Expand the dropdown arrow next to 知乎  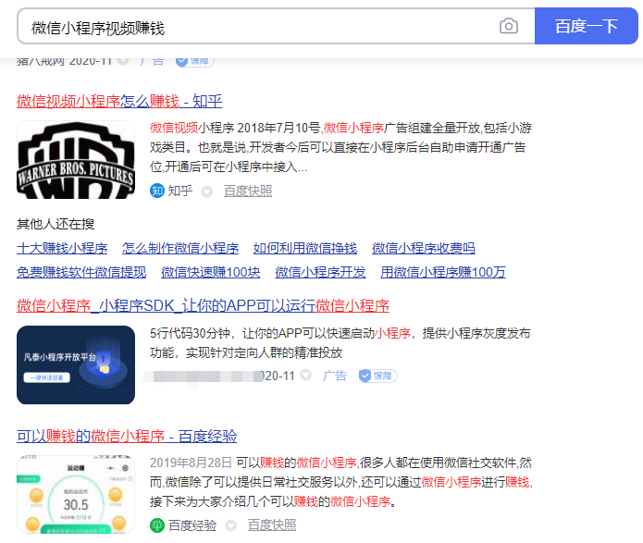pos(206,191)
